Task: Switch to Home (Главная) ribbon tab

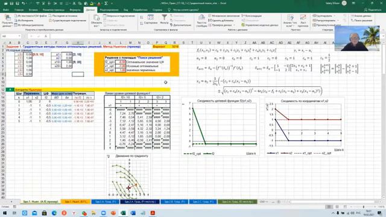Action: click(19, 10)
